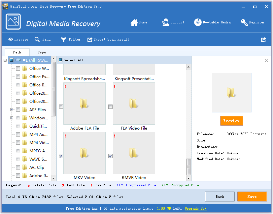Open the FLV Video File folder thumbnail
273x214 pixels.
pos(134,104)
